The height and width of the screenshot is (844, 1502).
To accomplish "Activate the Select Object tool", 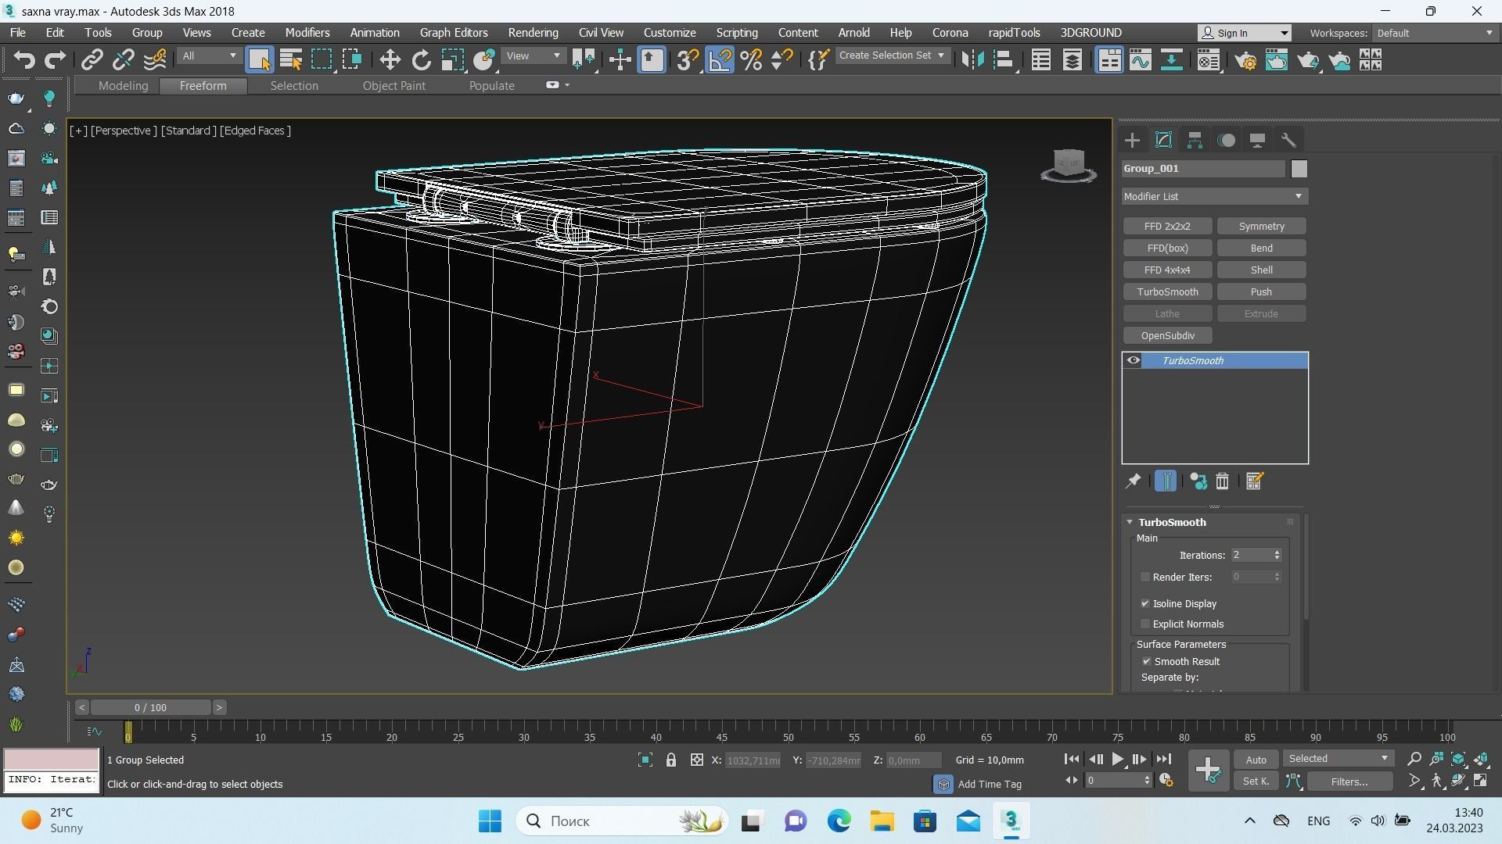I will click(259, 60).
